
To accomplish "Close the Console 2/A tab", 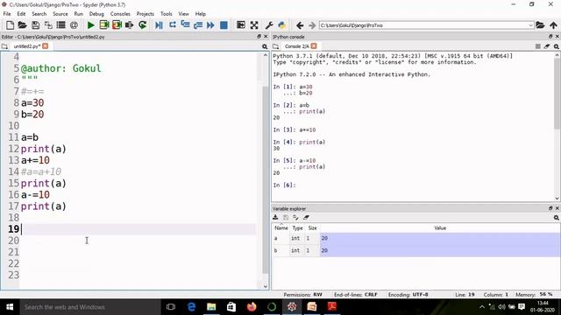I will coord(314,46).
